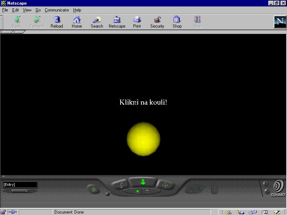Click the 'Document: Done' status text
This screenshot has width=287, height=215.
click(x=69, y=212)
